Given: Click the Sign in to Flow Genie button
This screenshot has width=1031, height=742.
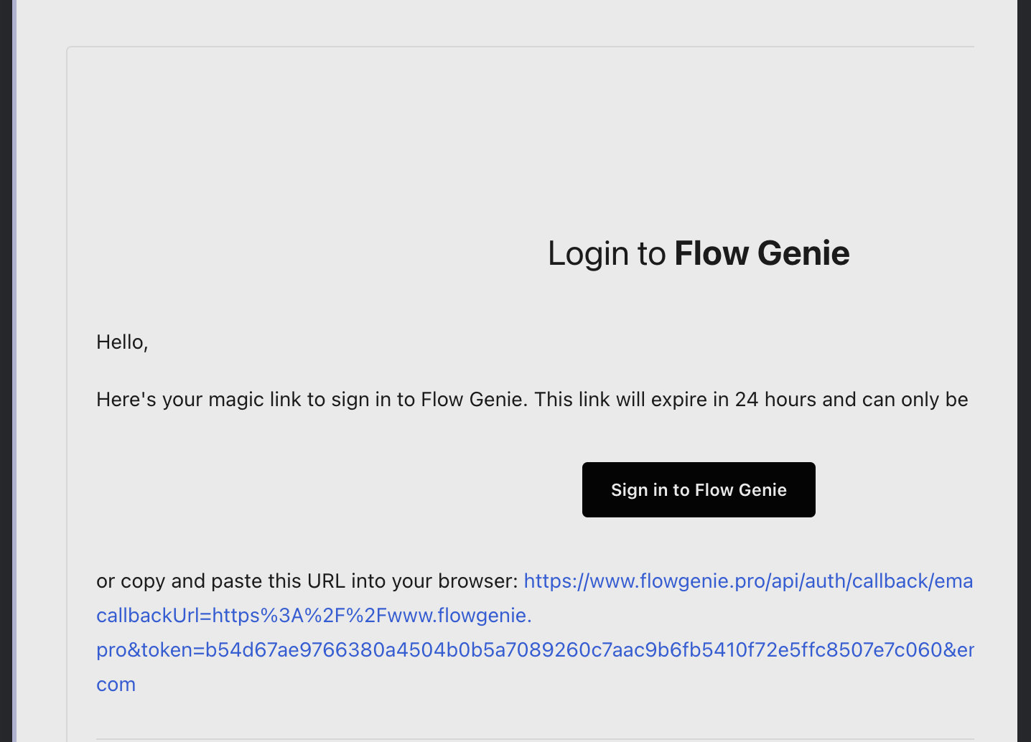Looking at the screenshot, I should (699, 489).
